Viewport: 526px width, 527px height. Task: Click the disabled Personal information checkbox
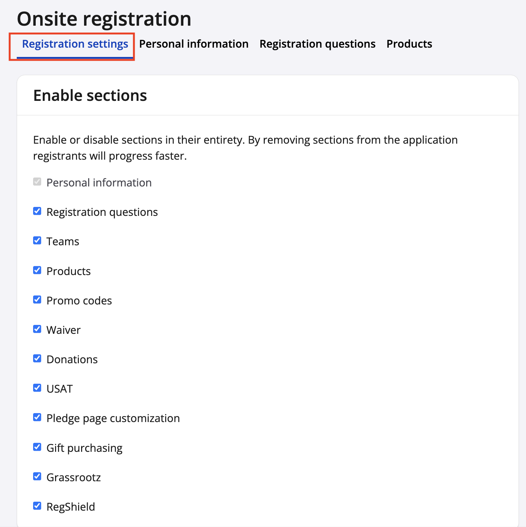(x=37, y=182)
